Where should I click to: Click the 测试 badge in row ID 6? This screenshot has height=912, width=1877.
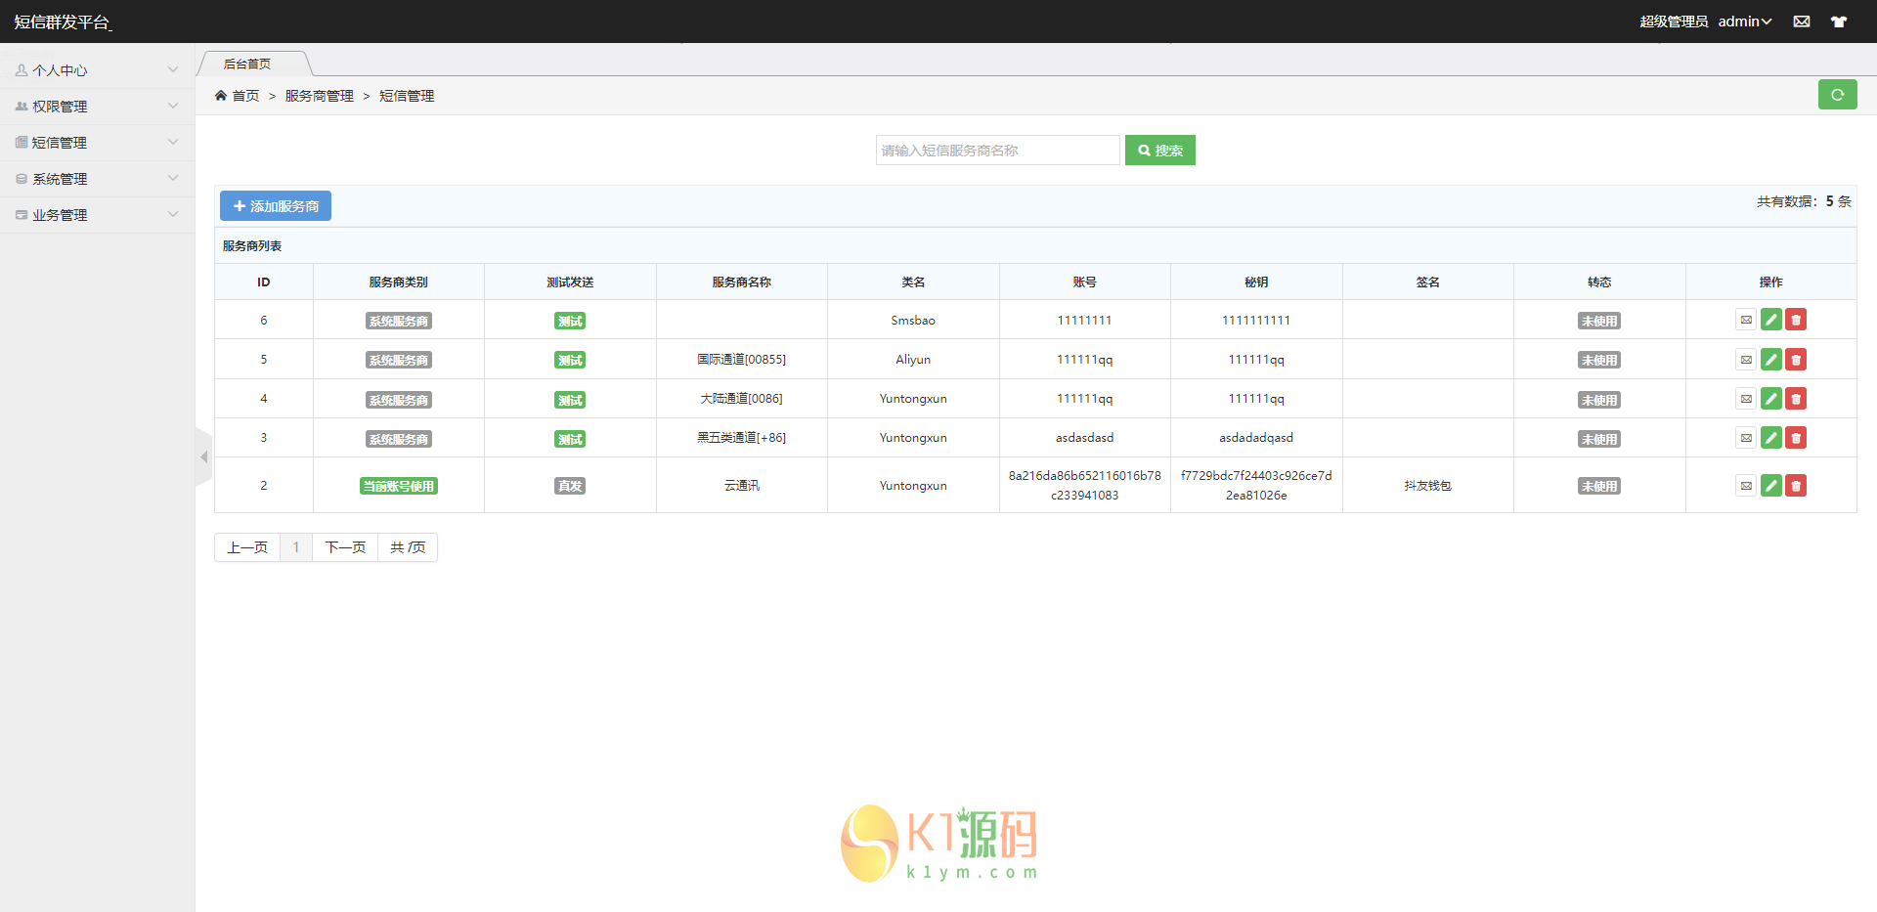click(570, 321)
